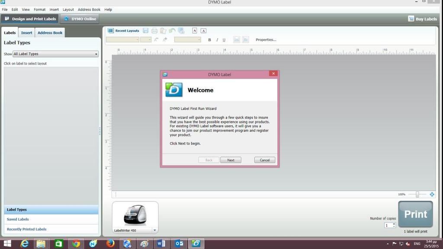This screenshot has width=443, height=249.
Task: Open the Insert menu in menu bar
Action: click(x=54, y=10)
